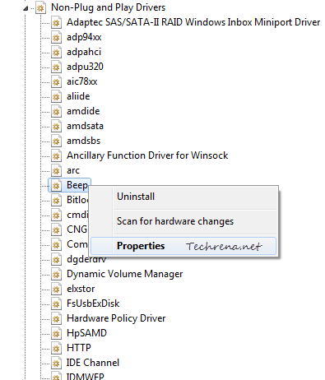325x380 pixels.
Task: Select the amdsata entry text
Action: click(85, 126)
